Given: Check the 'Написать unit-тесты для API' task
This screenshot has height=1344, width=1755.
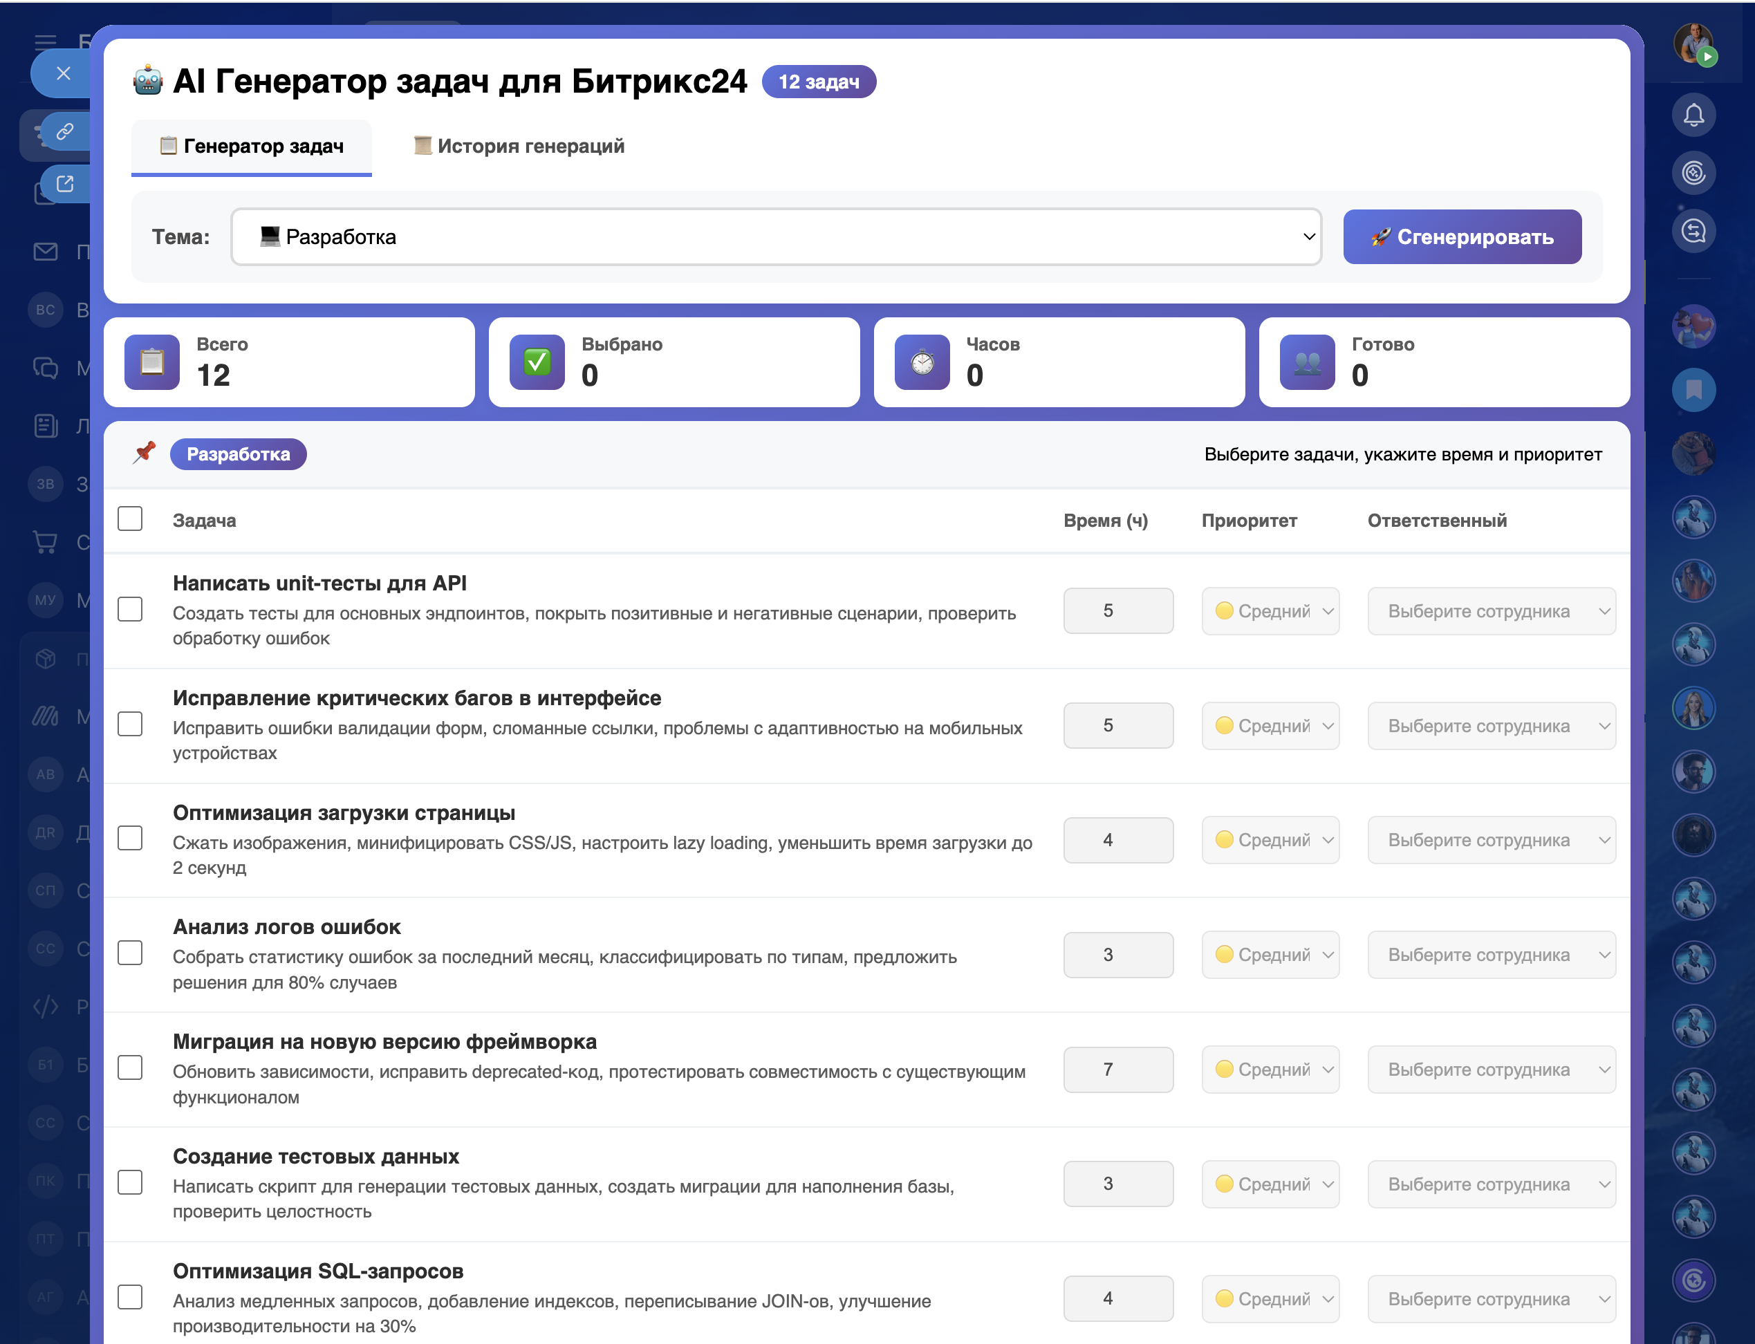Looking at the screenshot, I should coord(129,610).
